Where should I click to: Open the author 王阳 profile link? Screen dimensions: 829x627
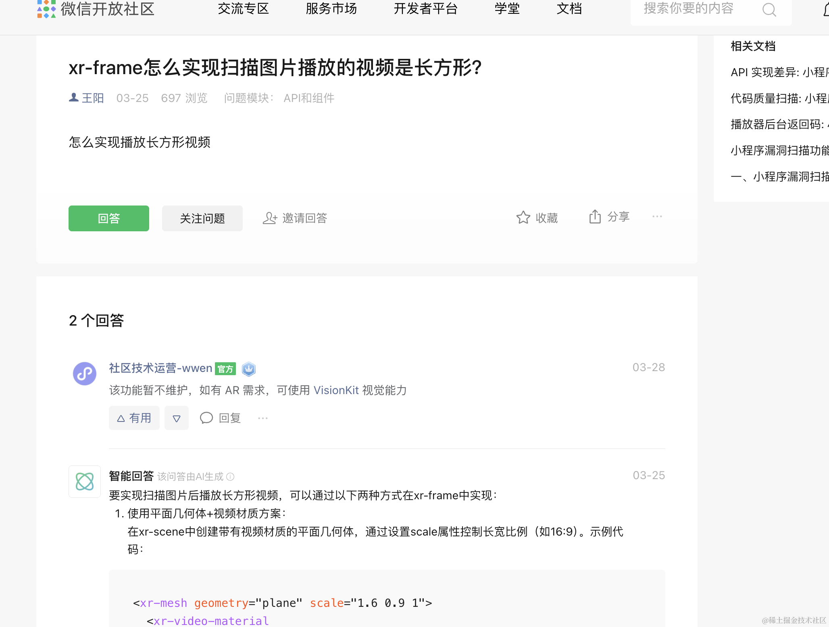coord(93,98)
